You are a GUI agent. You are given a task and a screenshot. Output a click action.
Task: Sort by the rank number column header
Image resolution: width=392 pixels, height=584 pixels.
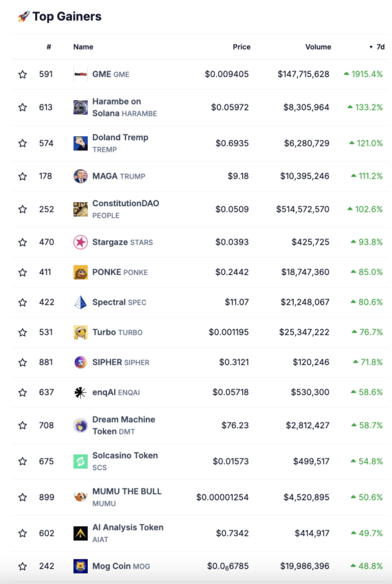49,47
